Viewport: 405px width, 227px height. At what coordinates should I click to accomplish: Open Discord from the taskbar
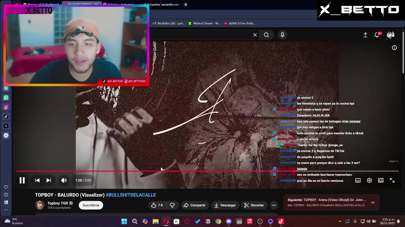point(229,221)
